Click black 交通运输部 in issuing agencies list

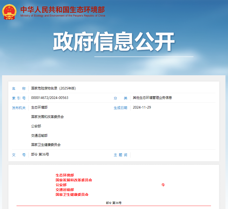(39, 136)
